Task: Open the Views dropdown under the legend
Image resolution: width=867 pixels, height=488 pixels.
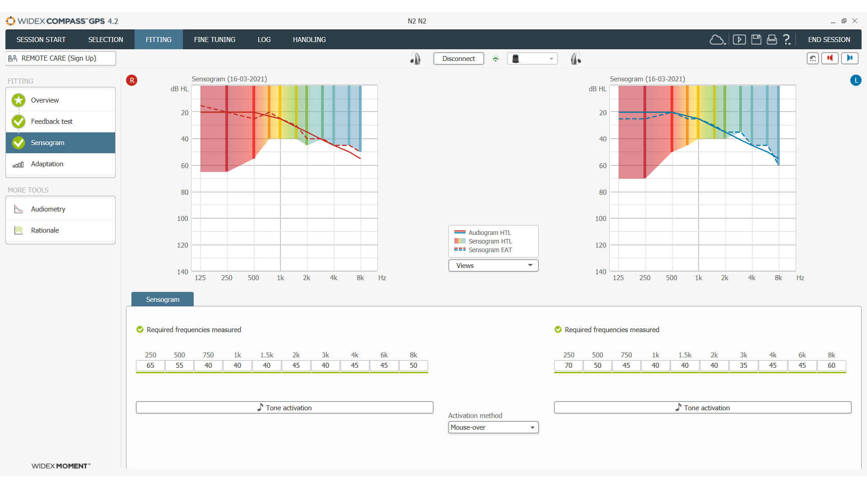Action: pyautogui.click(x=493, y=265)
